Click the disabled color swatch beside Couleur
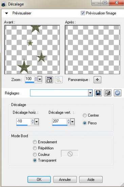 pos(70,154)
